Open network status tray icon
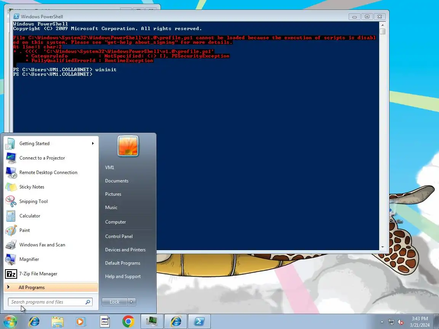 (391, 322)
